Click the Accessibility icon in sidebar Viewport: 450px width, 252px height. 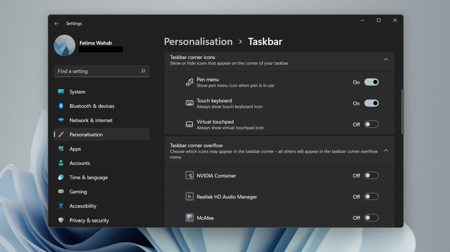[x=62, y=206]
